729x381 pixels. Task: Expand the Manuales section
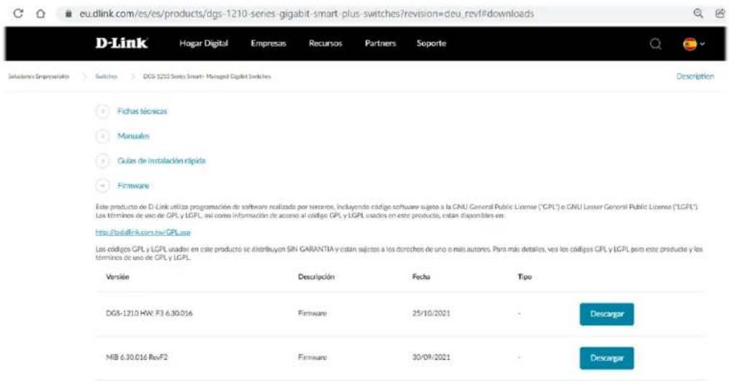coord(122,136)
